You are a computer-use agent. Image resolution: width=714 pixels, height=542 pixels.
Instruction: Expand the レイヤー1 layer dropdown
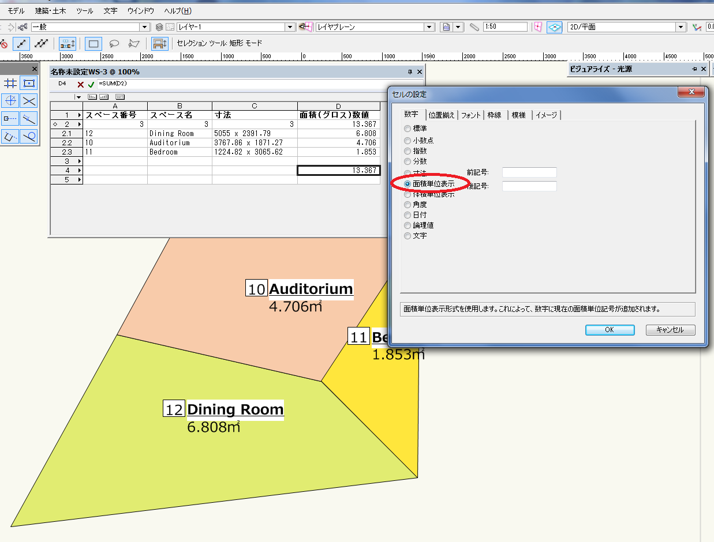tap(290, 27)
